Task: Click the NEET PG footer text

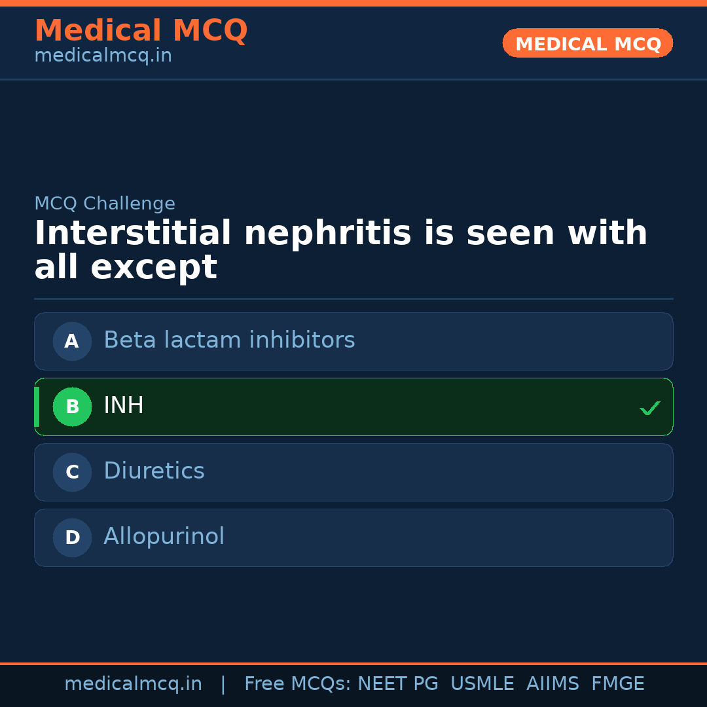Action: click(398, 684)
